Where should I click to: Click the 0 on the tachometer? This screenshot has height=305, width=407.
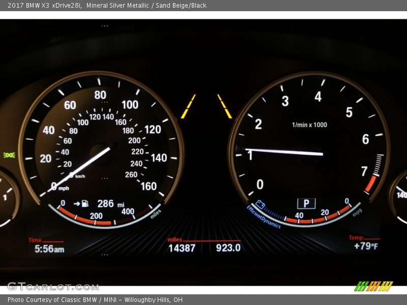[x=260, y=185]
